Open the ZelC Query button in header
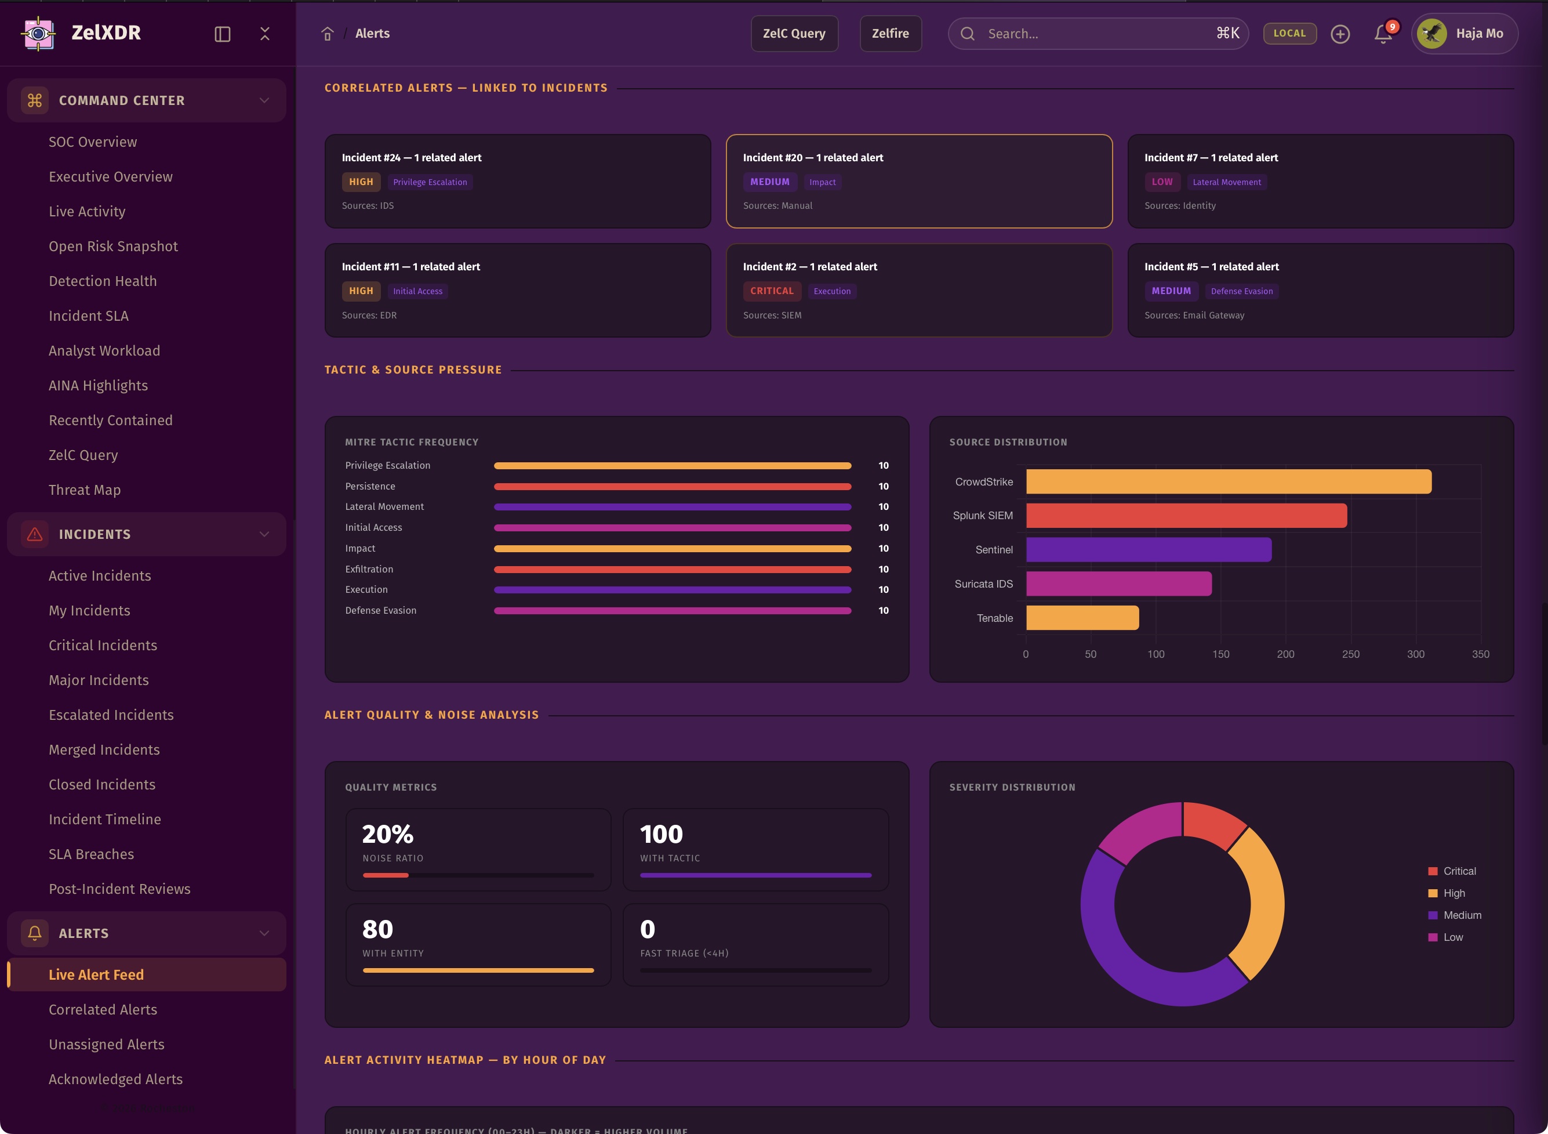 (794, 34)
